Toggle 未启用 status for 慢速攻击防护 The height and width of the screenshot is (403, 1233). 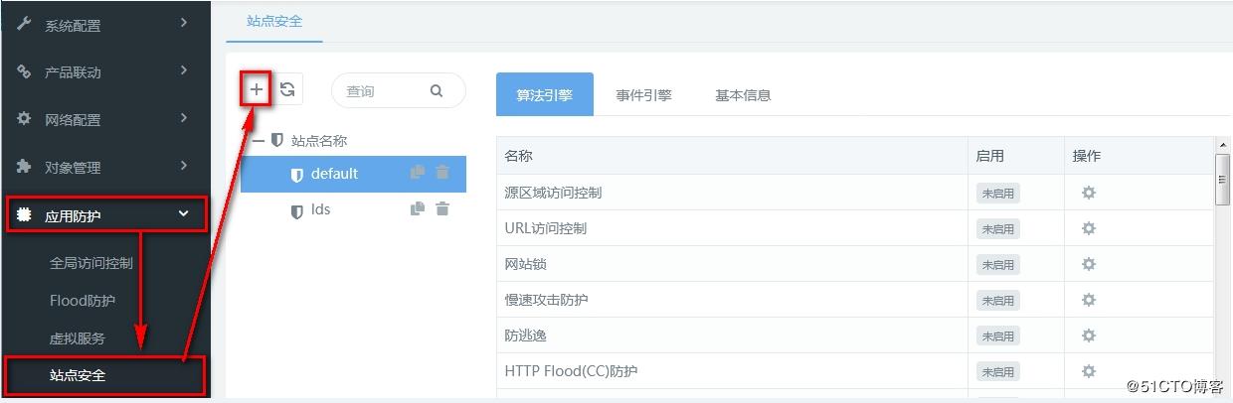pos(998,301)
